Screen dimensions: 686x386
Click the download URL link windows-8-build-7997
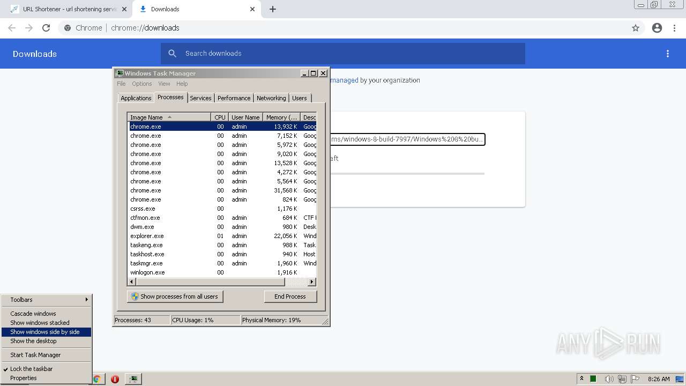[407, 139]
